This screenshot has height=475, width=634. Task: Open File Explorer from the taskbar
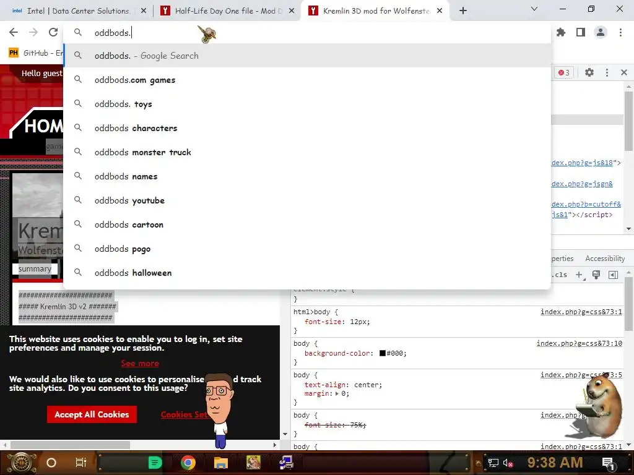click(221, 463)
